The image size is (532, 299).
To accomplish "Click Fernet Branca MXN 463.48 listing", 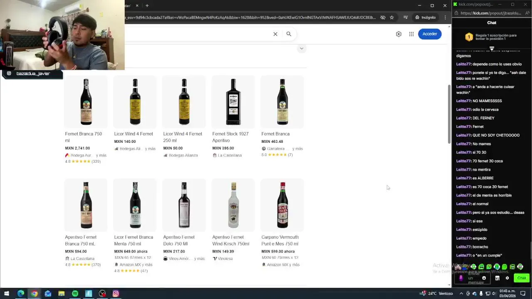I will point(282,116).
